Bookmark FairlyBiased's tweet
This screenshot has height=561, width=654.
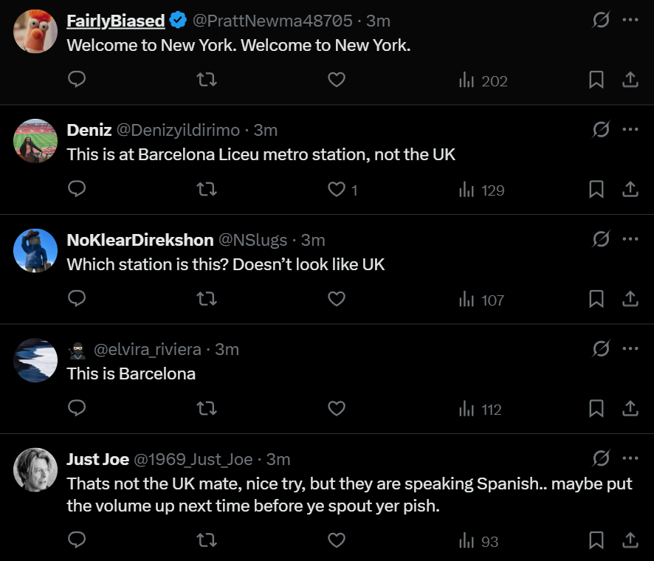(596, 80)
